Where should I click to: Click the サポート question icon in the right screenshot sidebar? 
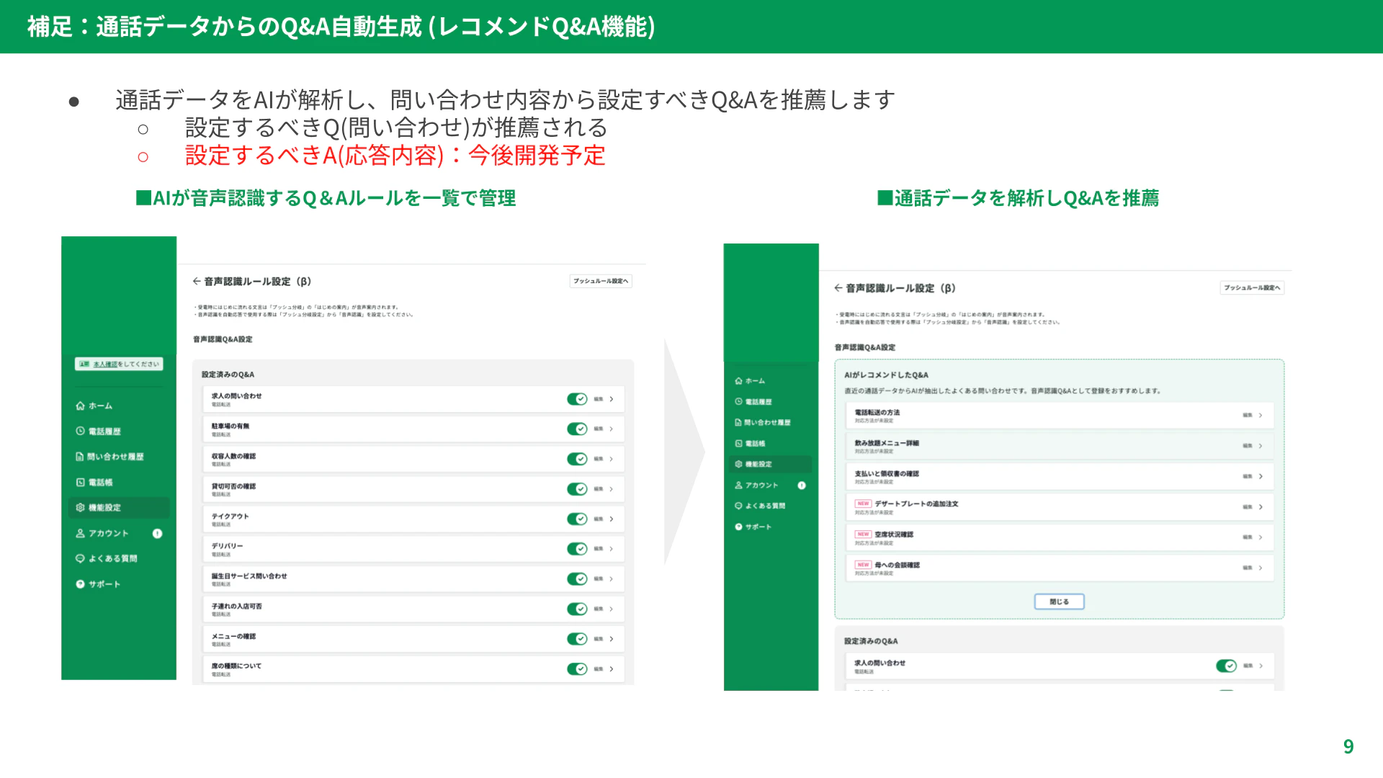pyautogui.click(x=738, y=527)
